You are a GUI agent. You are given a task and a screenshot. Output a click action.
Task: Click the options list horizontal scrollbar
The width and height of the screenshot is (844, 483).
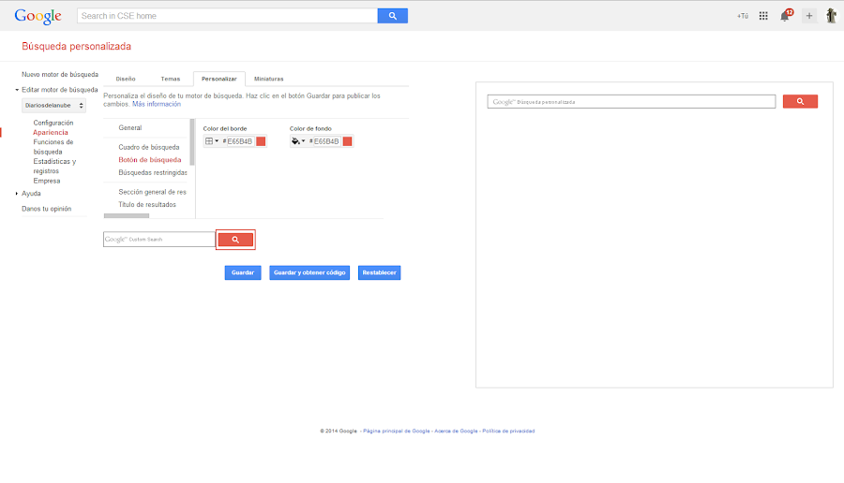click(x=127, y=216)
